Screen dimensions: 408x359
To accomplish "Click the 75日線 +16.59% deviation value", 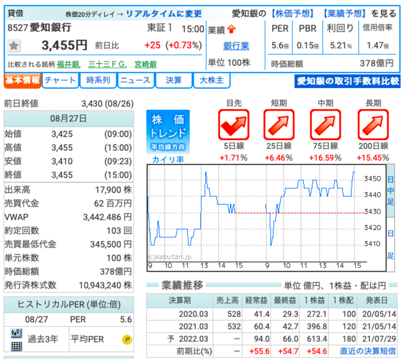I will tap(325, 158).
